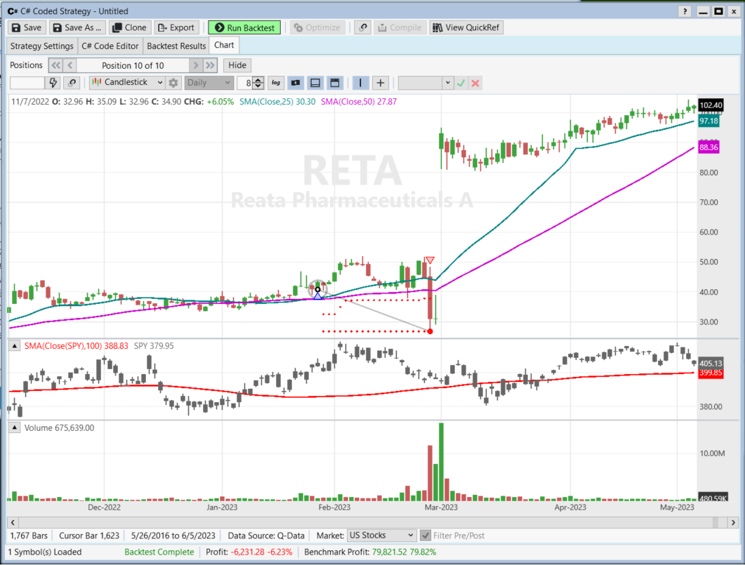Toggle the crosshair cursor tool
745x565 pixels.
pyautogui.click(x=380, y=83)
